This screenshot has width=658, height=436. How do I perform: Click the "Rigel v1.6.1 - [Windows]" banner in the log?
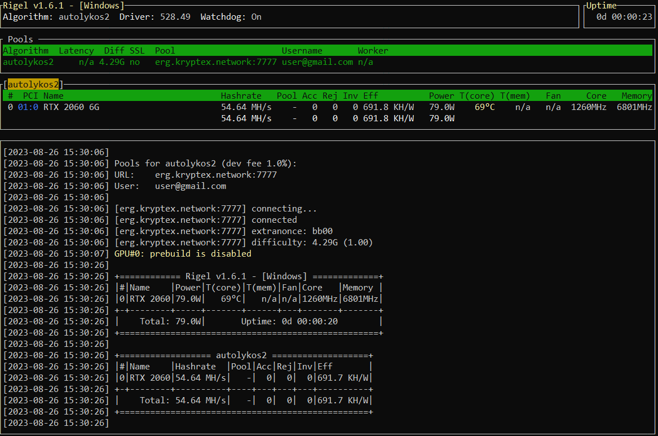[x=246, y=276]
